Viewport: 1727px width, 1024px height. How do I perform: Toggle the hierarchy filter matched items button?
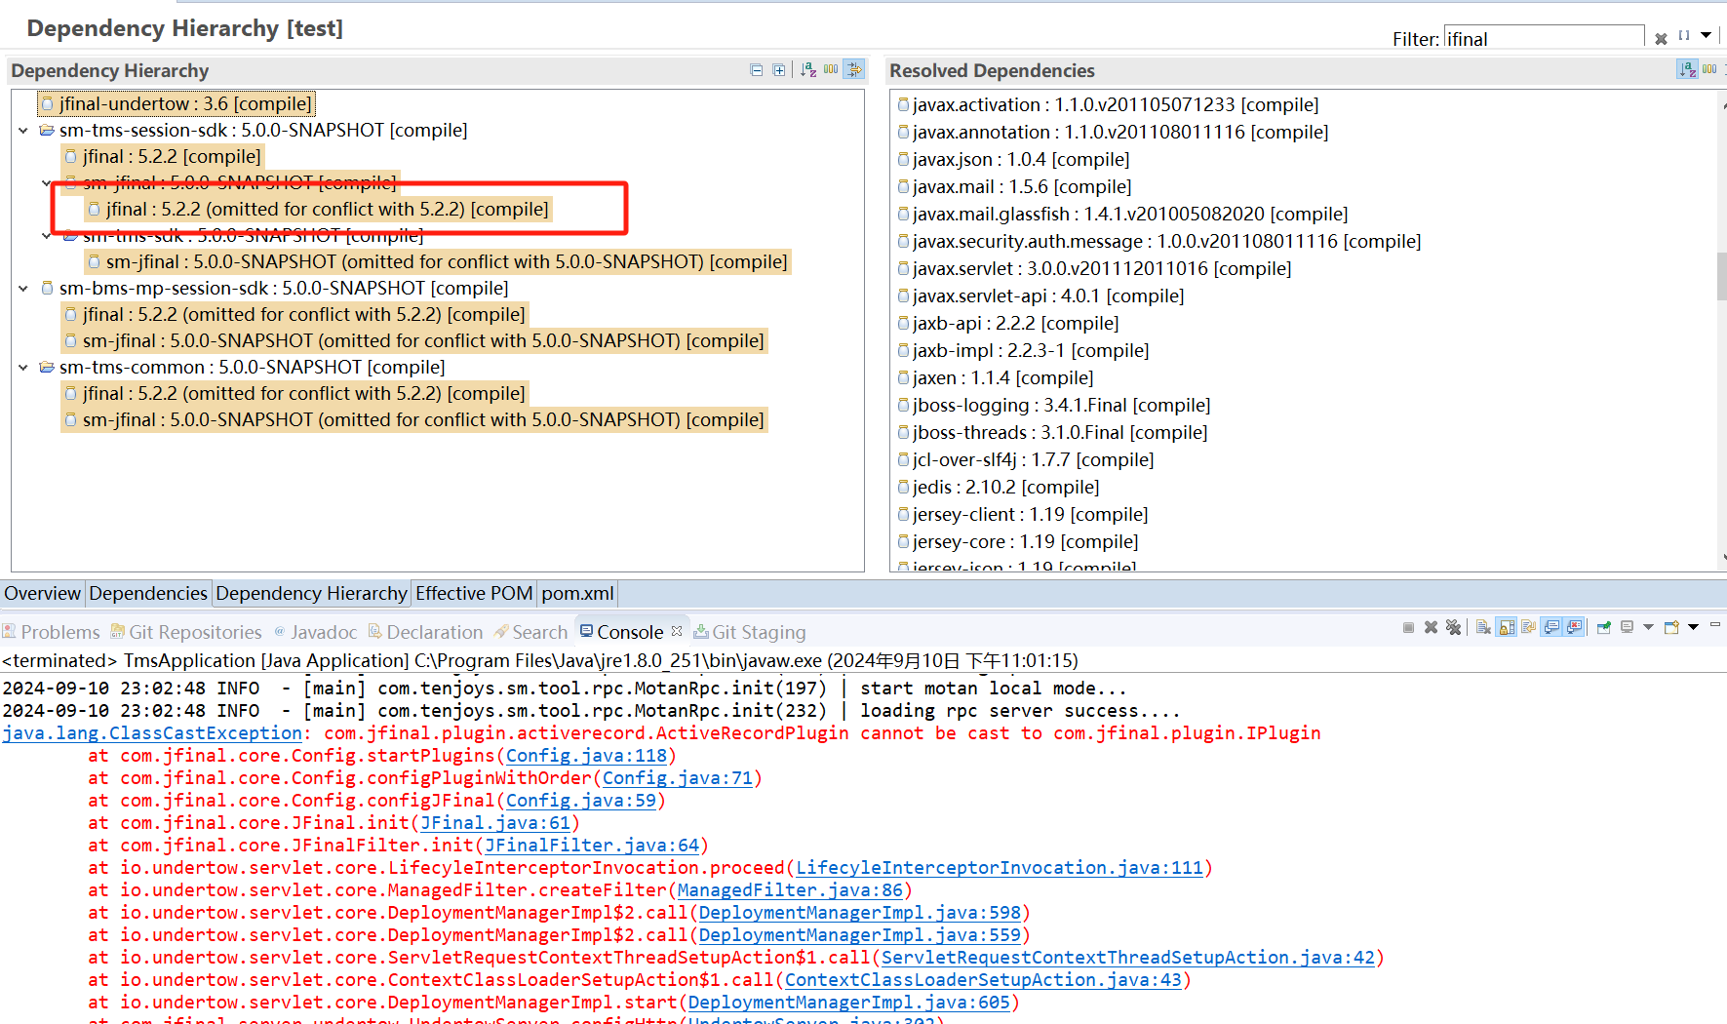click(x=854, y=70)
